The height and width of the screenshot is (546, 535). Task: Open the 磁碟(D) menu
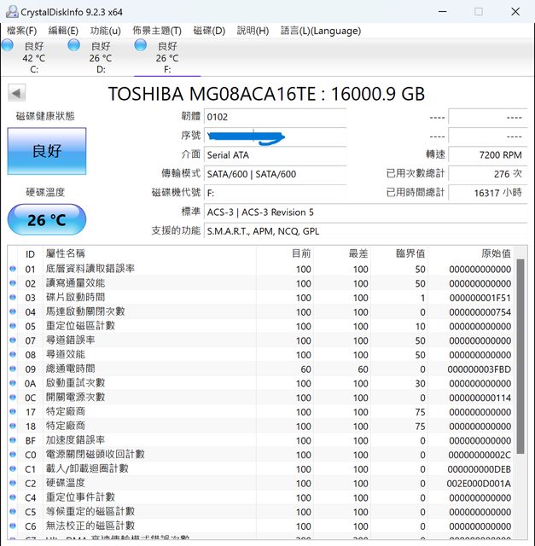[x=209, y=31]
